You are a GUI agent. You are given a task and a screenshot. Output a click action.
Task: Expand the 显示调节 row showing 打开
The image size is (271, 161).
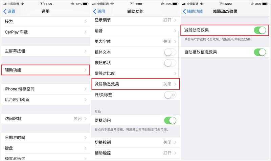[135, 20]
